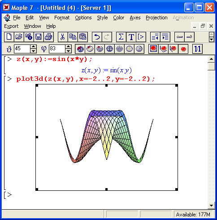The image size is (217, 220).
Task: Click the Save worksheet floppy icon
Action: [39, 37]
